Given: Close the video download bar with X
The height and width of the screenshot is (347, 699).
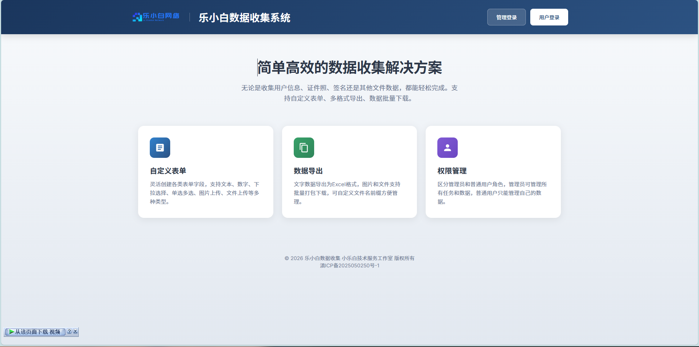Looking at the screenshot, I should 75,331.
